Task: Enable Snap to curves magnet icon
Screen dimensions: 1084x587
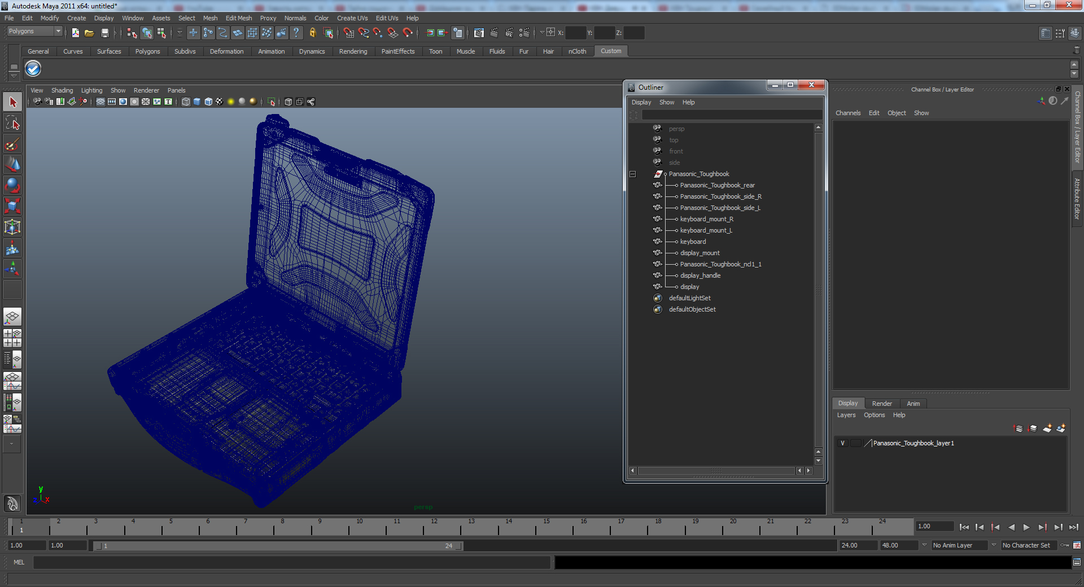Action: [364, 33]
